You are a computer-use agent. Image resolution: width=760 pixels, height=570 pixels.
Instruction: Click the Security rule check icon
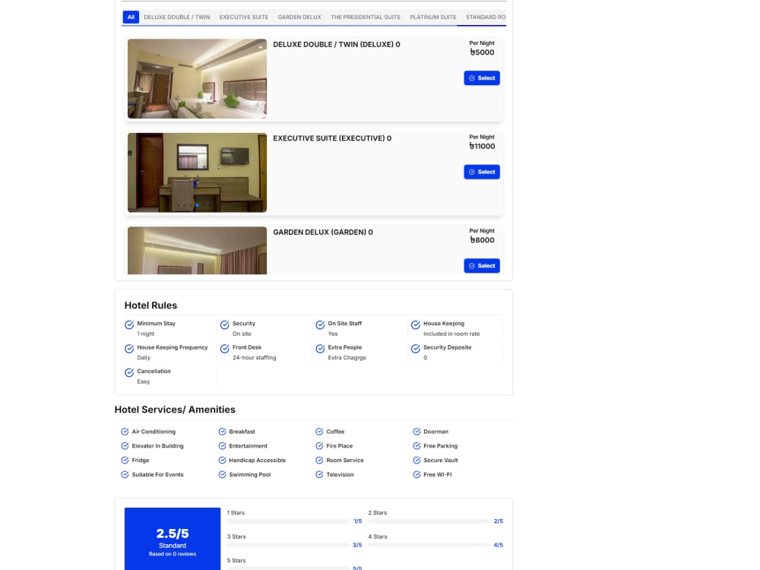tap(225, 325)
